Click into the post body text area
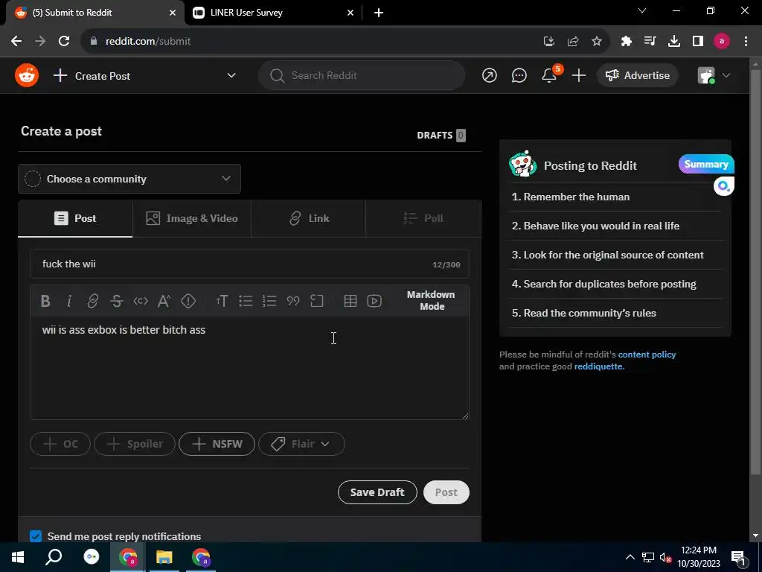Viewport: 762px width, 572px height. coord(249,368)
